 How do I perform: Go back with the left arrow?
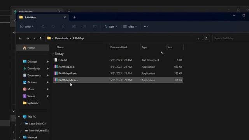[x=20, y=38]
